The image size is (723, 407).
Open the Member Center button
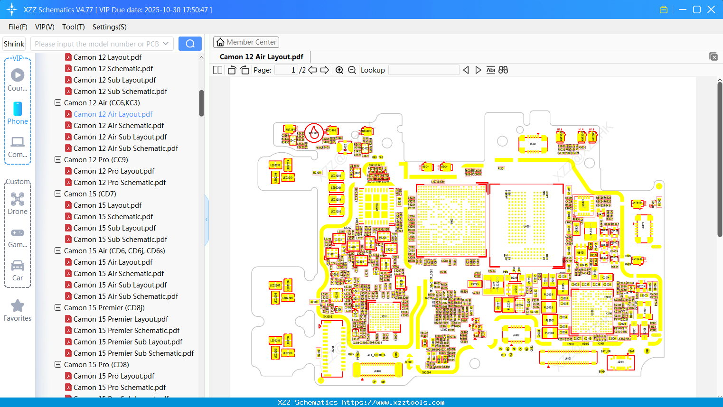coord(246,42)
